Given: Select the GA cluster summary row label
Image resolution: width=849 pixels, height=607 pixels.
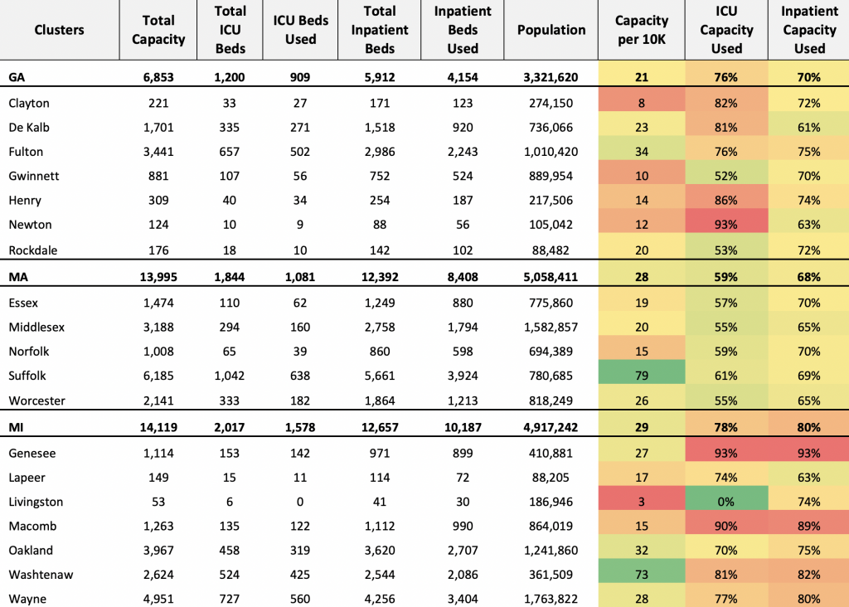Looking at the screenshot, I should point(17,77).
